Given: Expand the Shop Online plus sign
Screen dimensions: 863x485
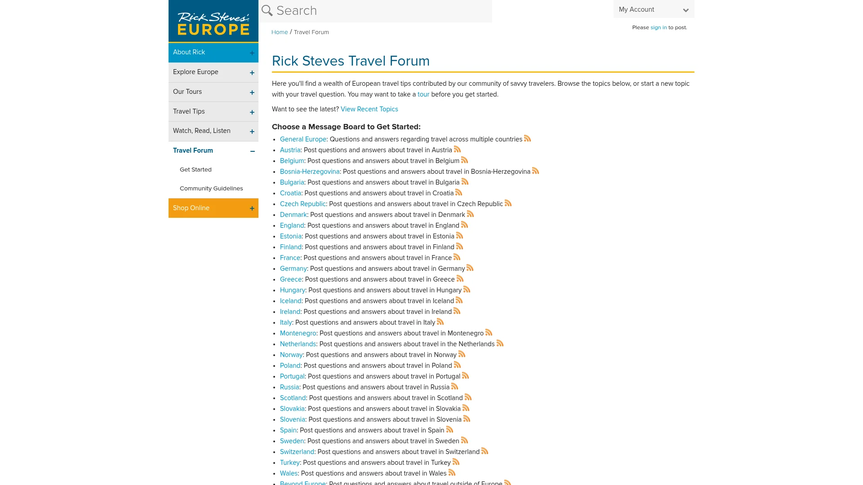Looking at the screenshot, I should point(252,208).
